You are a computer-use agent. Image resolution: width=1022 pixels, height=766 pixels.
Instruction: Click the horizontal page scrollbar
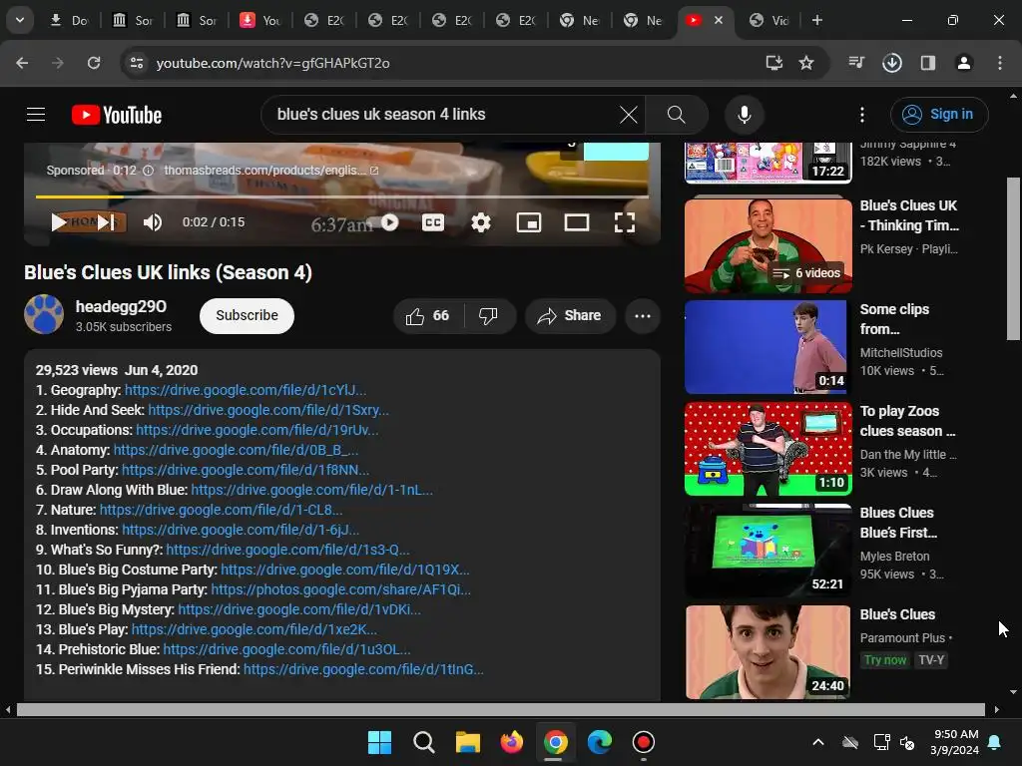501,709
